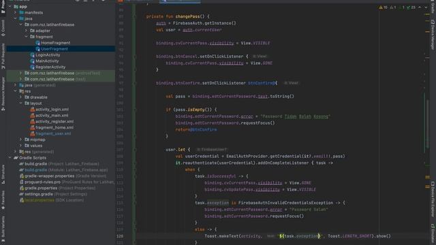
Task: Select HomeFragment in project tree
Action: coord(56,43)
